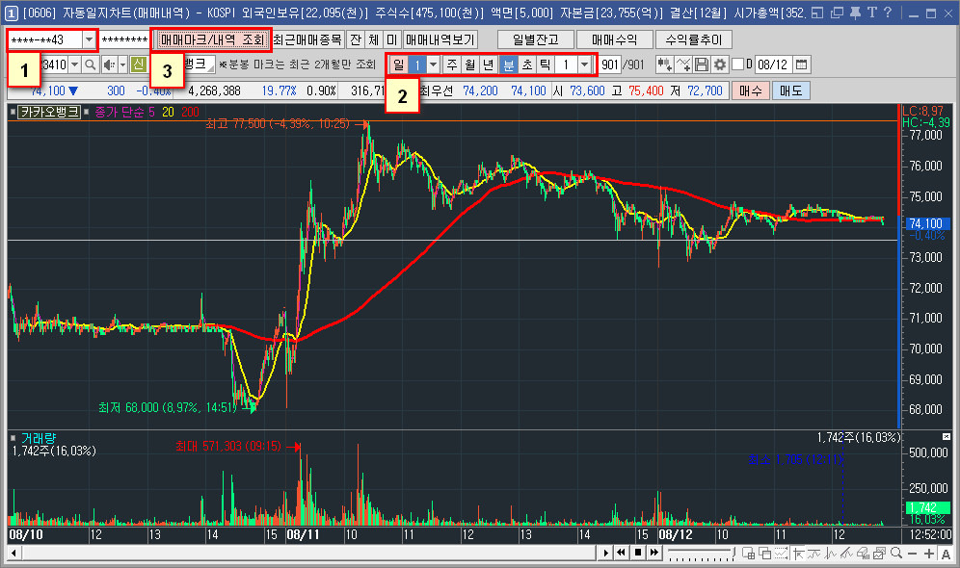This screenshot has width=960, height=568.
Task: Select the A text tool in bottom toolbar
Action: (944, 553)
